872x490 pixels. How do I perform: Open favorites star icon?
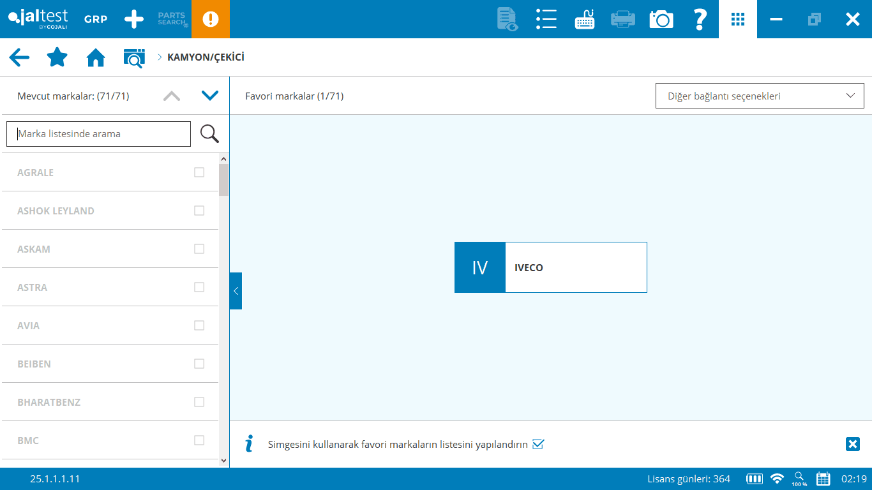click(x=57, y=57)
